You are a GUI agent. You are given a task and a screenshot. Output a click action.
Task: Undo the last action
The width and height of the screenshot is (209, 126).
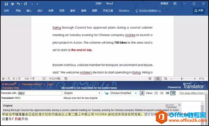(18, 4)
